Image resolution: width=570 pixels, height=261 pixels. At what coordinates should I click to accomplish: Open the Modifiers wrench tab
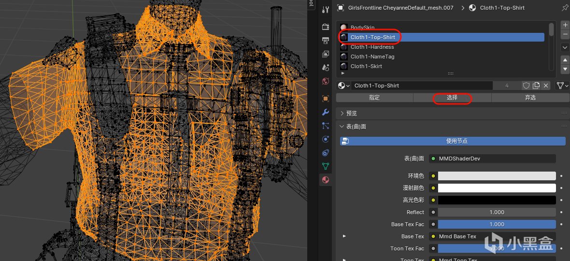pyautogui.click(x=326, y=112)
